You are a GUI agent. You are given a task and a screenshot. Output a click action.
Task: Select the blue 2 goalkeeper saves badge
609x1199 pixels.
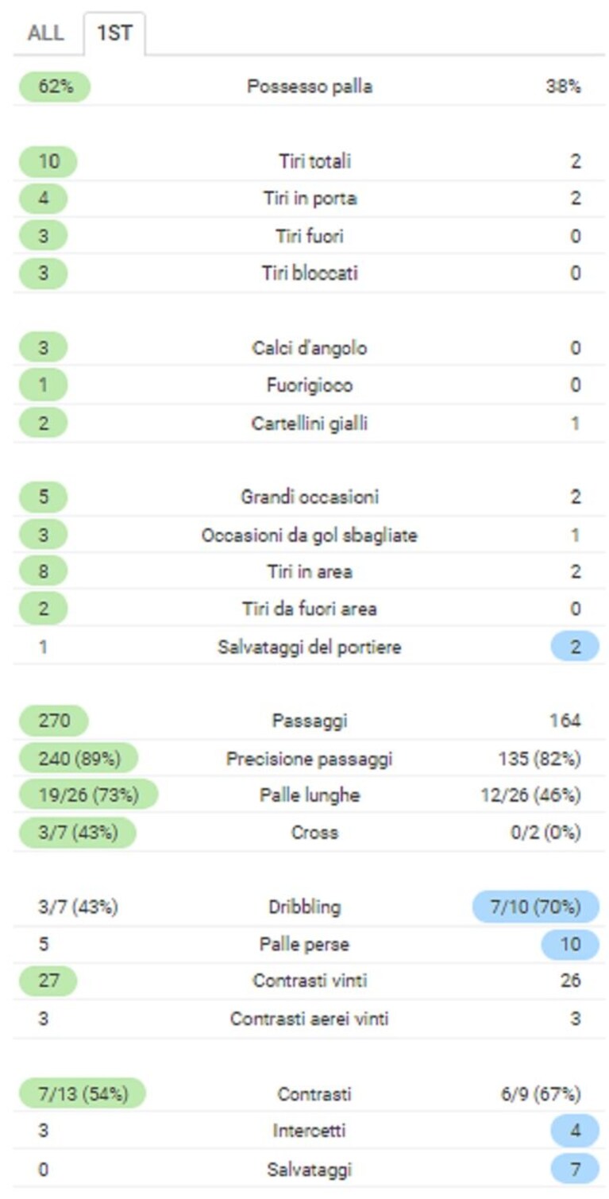click(x=575, y=646)
